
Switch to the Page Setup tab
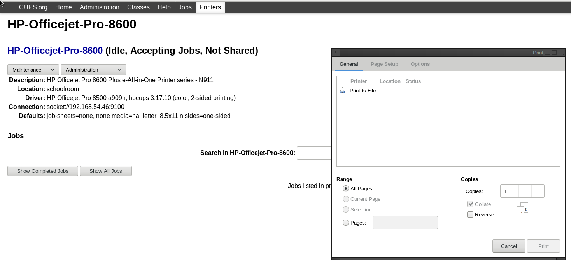coord(384,64)
